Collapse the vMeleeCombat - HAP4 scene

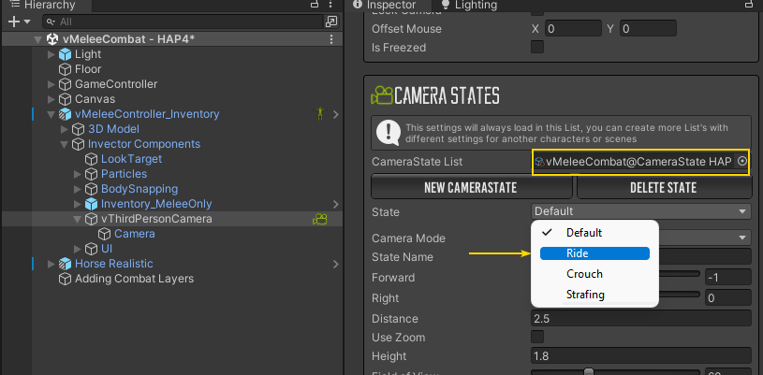coord(38,39)
